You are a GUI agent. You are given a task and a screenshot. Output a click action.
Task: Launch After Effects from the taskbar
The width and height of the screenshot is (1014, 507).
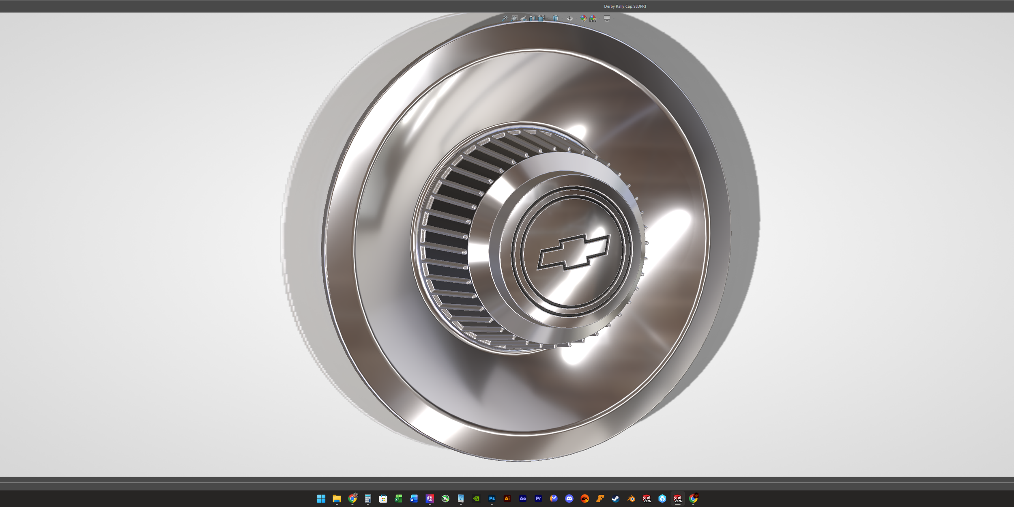pyautogui.click(x=522, y=498)
